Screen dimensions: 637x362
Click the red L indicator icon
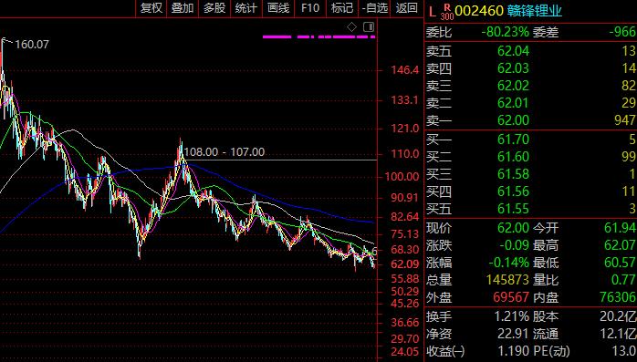tap(433, 11)
